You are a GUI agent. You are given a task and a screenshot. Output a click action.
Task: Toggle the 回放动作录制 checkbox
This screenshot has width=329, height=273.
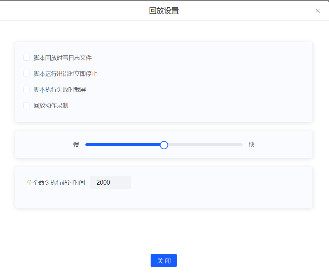click(26, 106)
